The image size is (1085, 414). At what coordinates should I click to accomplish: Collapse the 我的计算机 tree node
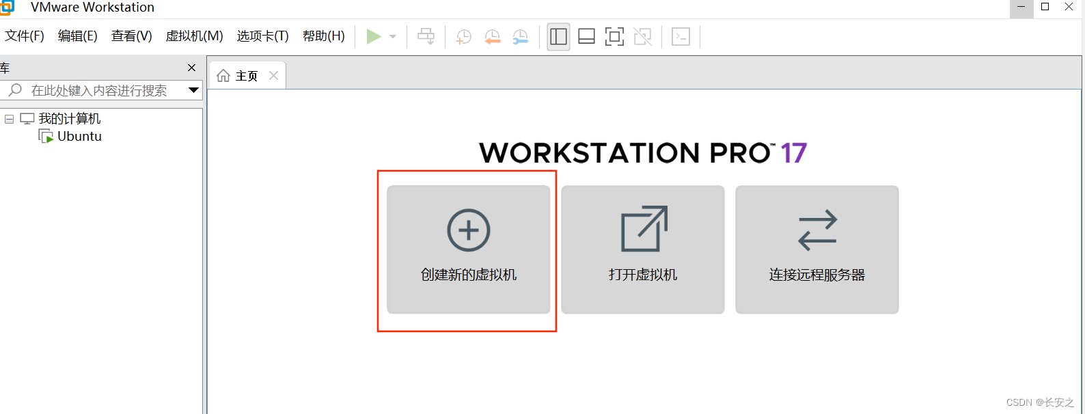9,119
